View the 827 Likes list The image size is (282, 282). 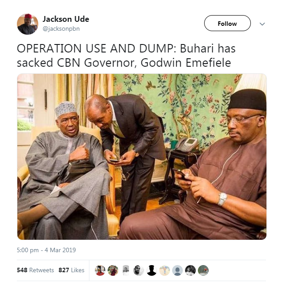coord(72,270)
